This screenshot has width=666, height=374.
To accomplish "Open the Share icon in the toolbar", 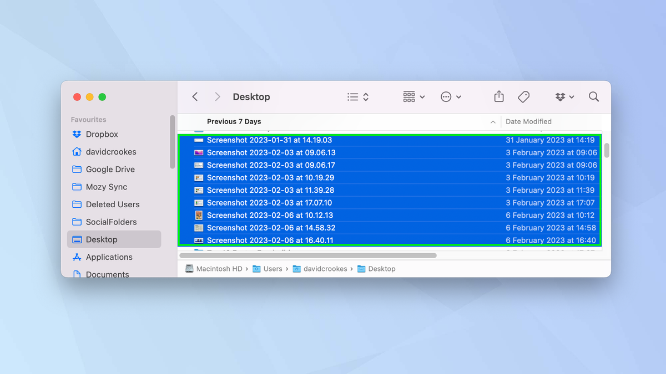I will (x=498, y=96).
